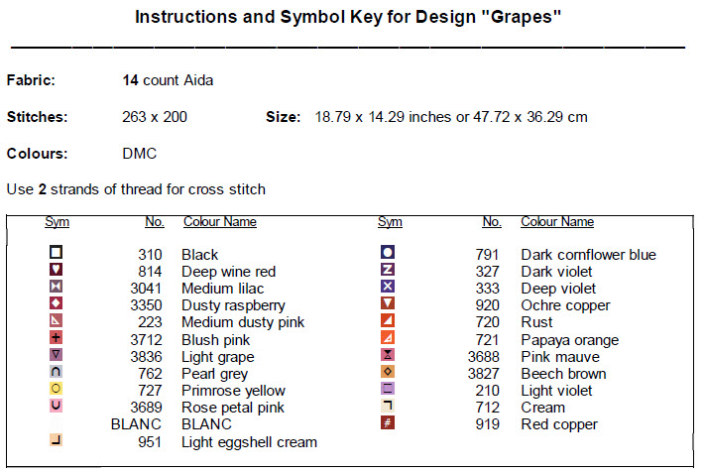Click the Rust symbol icon
The height and width of the screenshot is (473, 705).
(388, 320)
